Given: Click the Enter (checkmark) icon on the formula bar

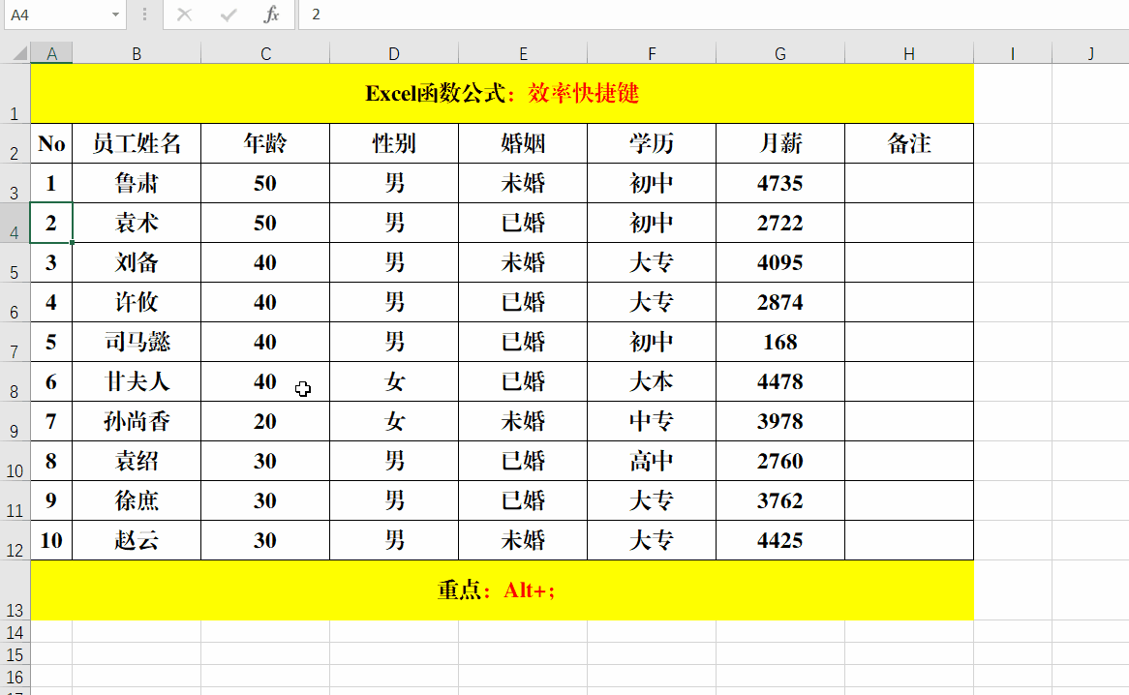Looking at the screenshot, I should point(228,15).
